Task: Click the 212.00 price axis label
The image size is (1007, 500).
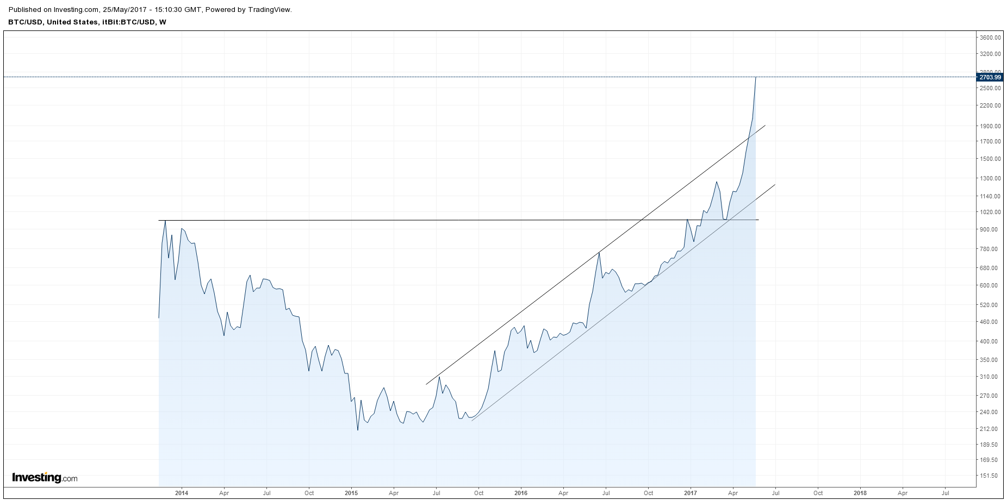Action: (989, 429)
